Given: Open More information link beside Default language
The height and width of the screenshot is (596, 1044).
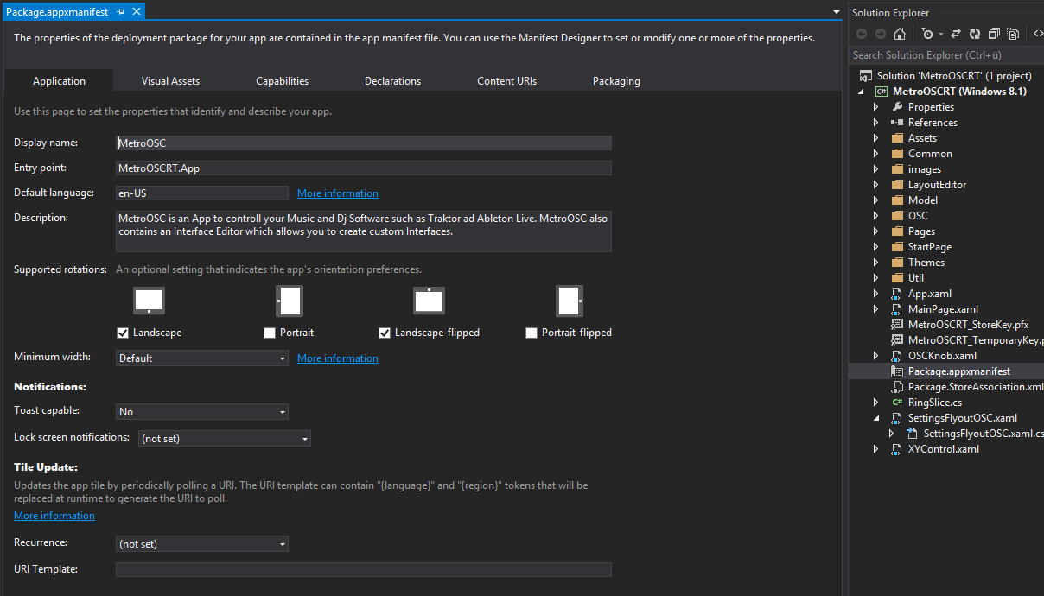Looking at the screenshot, I should 338,193.
